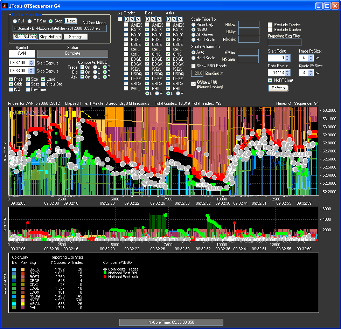
Task: Enable Show BBO Bands checkbox
Action: (x=193, y=66)
